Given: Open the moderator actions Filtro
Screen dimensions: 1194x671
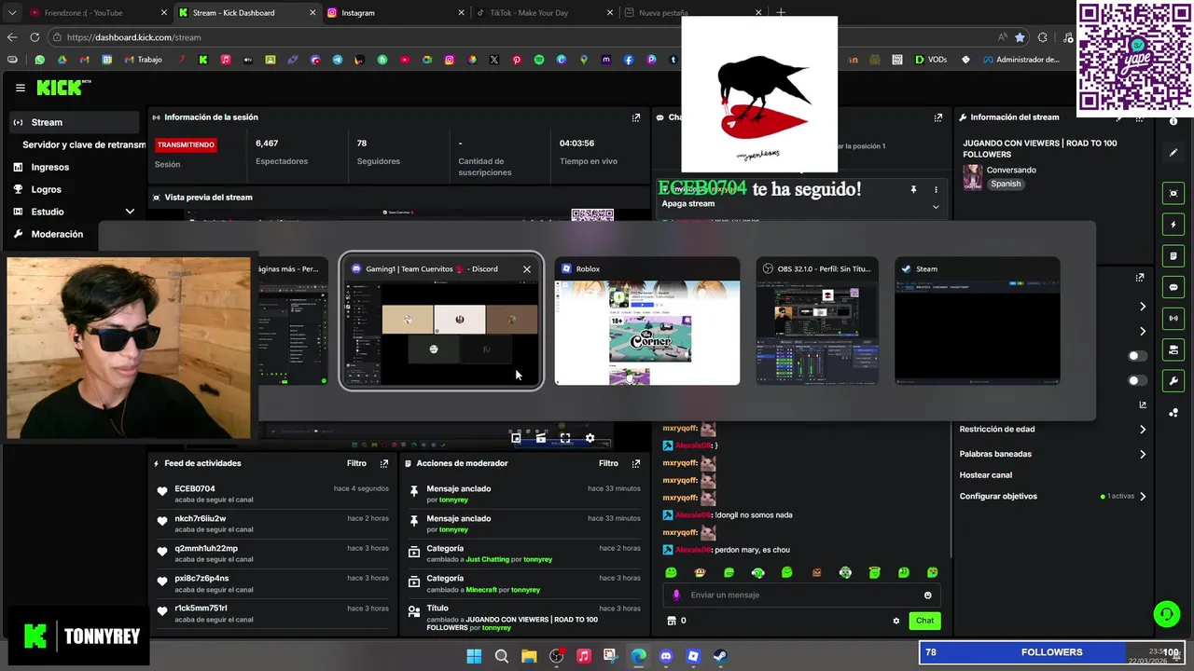Looking at the screenshot, I should pyautogui.click(x=608, y=463).
